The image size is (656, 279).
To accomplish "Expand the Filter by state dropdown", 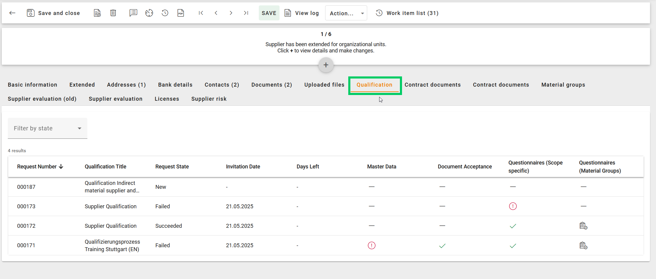I will 47,128.
